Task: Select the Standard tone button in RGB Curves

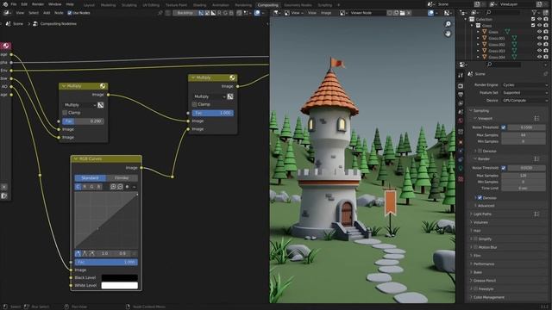Action: [x=90, y=178]
